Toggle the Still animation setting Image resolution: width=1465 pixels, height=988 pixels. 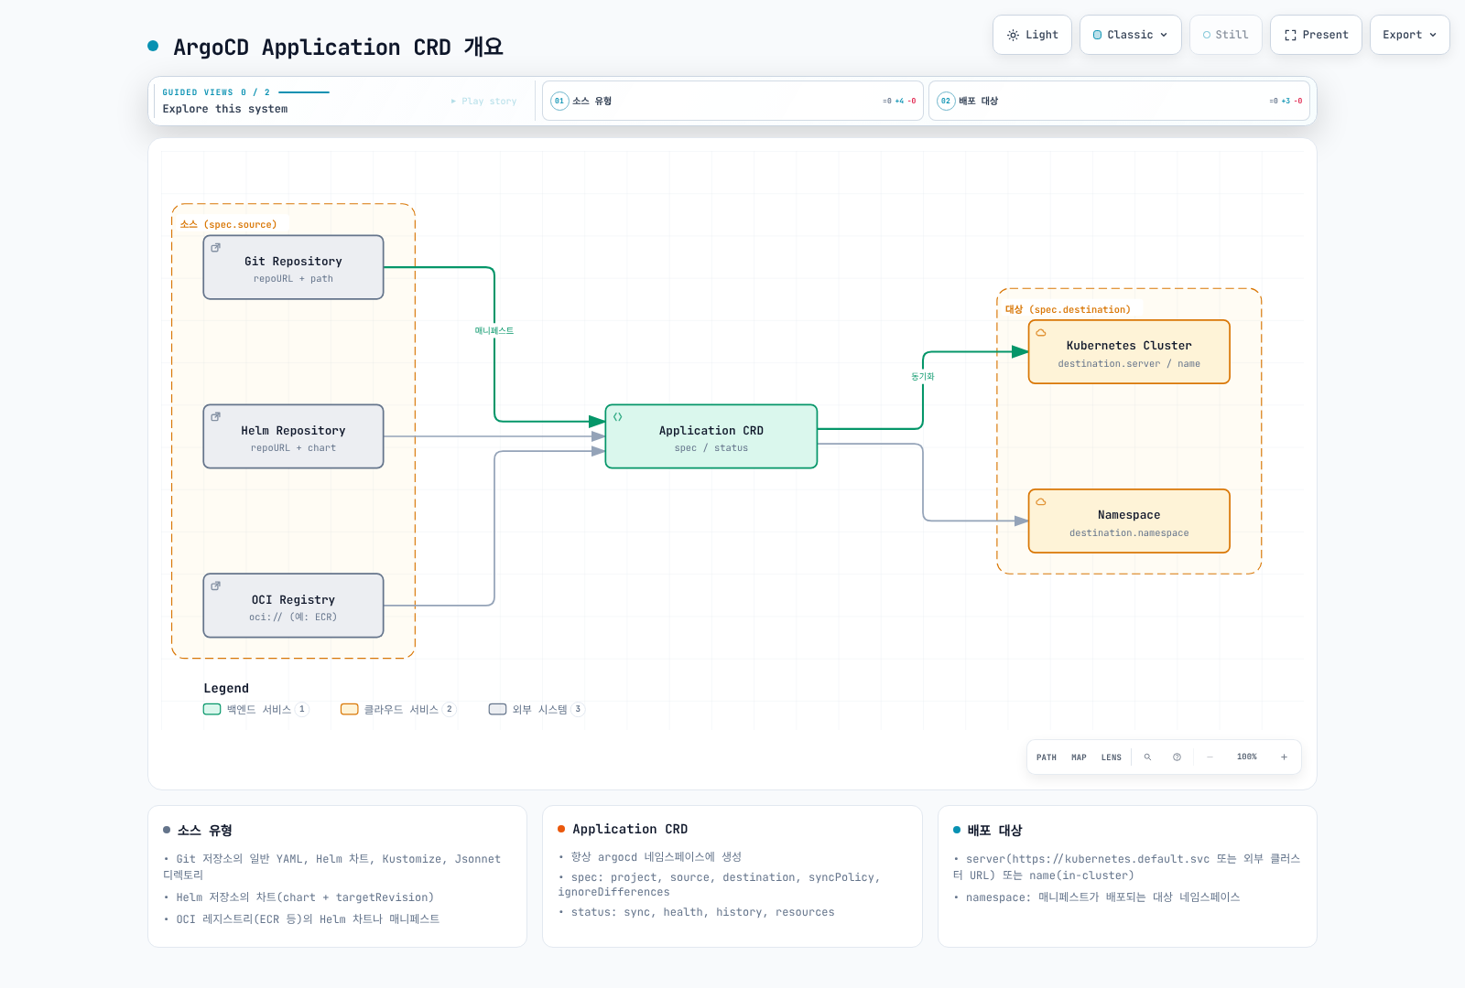tap(1225, 35)
